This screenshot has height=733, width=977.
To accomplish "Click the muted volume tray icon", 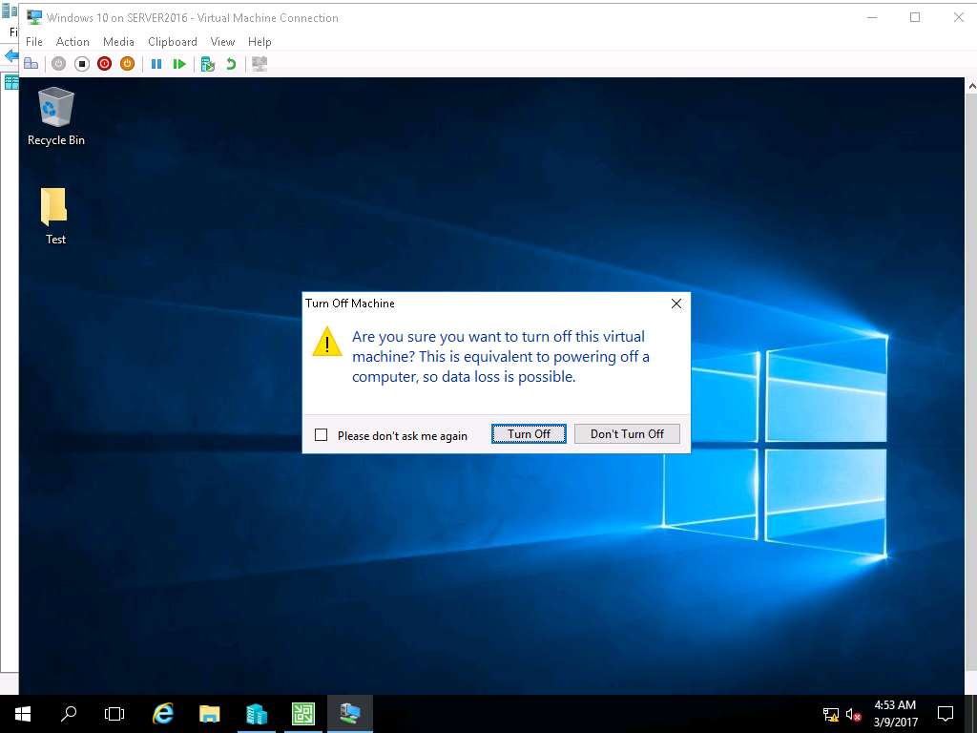I will point(854,714).
